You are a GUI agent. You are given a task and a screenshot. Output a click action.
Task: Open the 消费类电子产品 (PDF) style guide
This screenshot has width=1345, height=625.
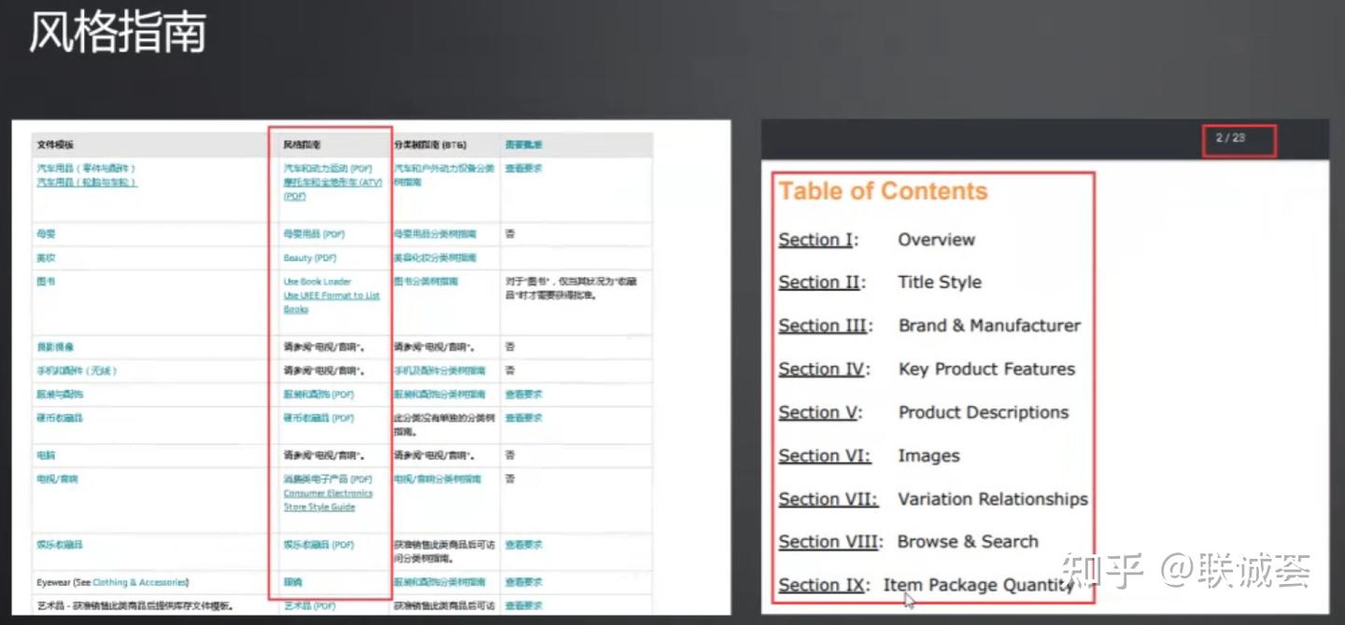coord(328,479)
